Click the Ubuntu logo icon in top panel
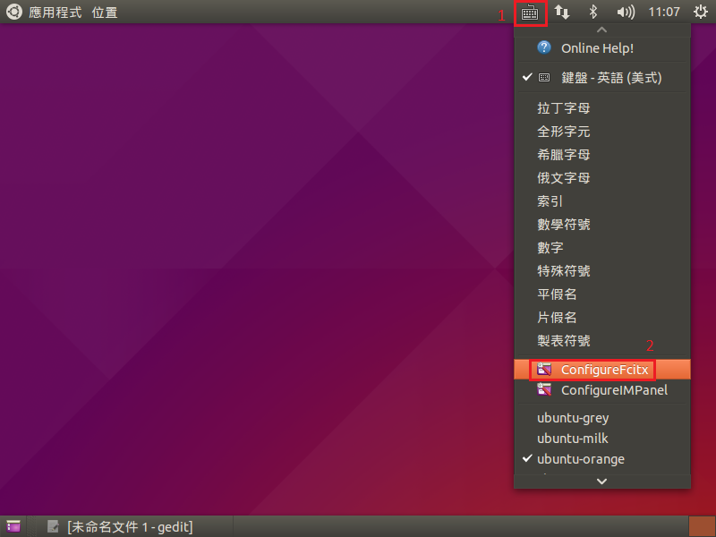Screen dimensions: 716x537 coord(14,13)
